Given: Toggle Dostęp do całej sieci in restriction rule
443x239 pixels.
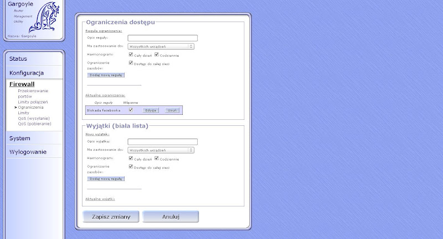Looking at the screenshot, I should [131, 63].
